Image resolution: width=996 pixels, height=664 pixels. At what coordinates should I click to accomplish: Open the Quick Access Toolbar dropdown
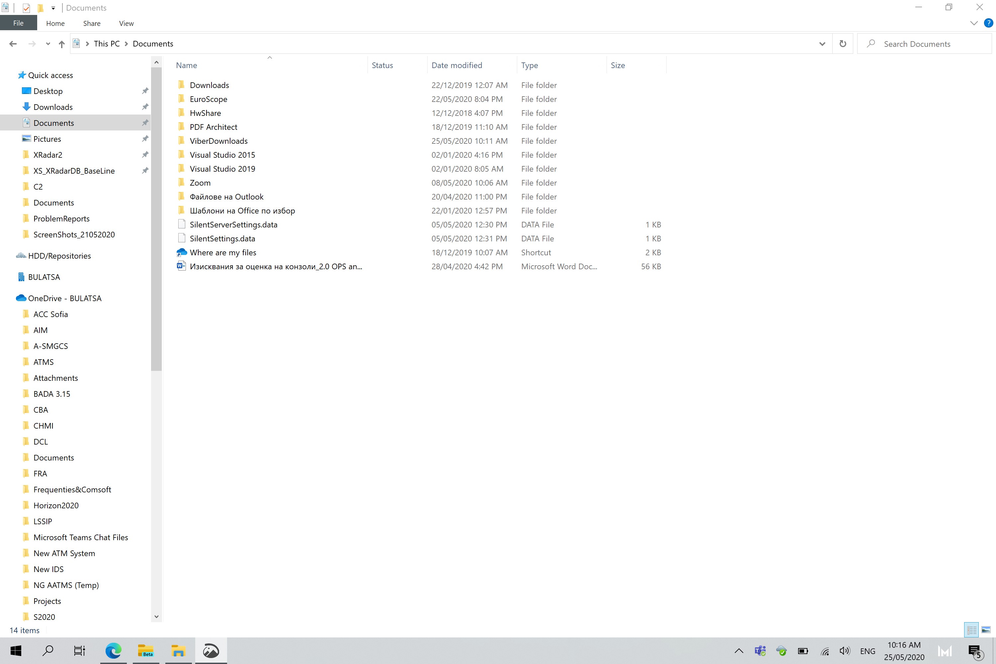click(x=53, y=8)
